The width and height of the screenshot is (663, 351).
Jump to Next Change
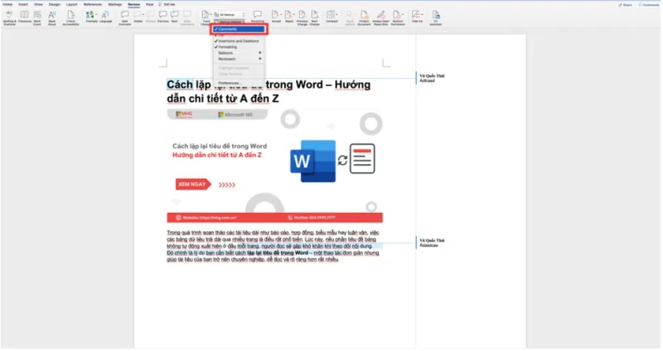pyautogui.click(x=315, y=18)
